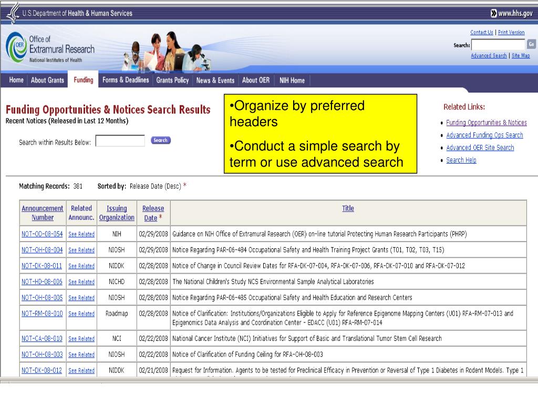Open the News & Events tab
Viewport: 538px width, 404px height.
215,80
